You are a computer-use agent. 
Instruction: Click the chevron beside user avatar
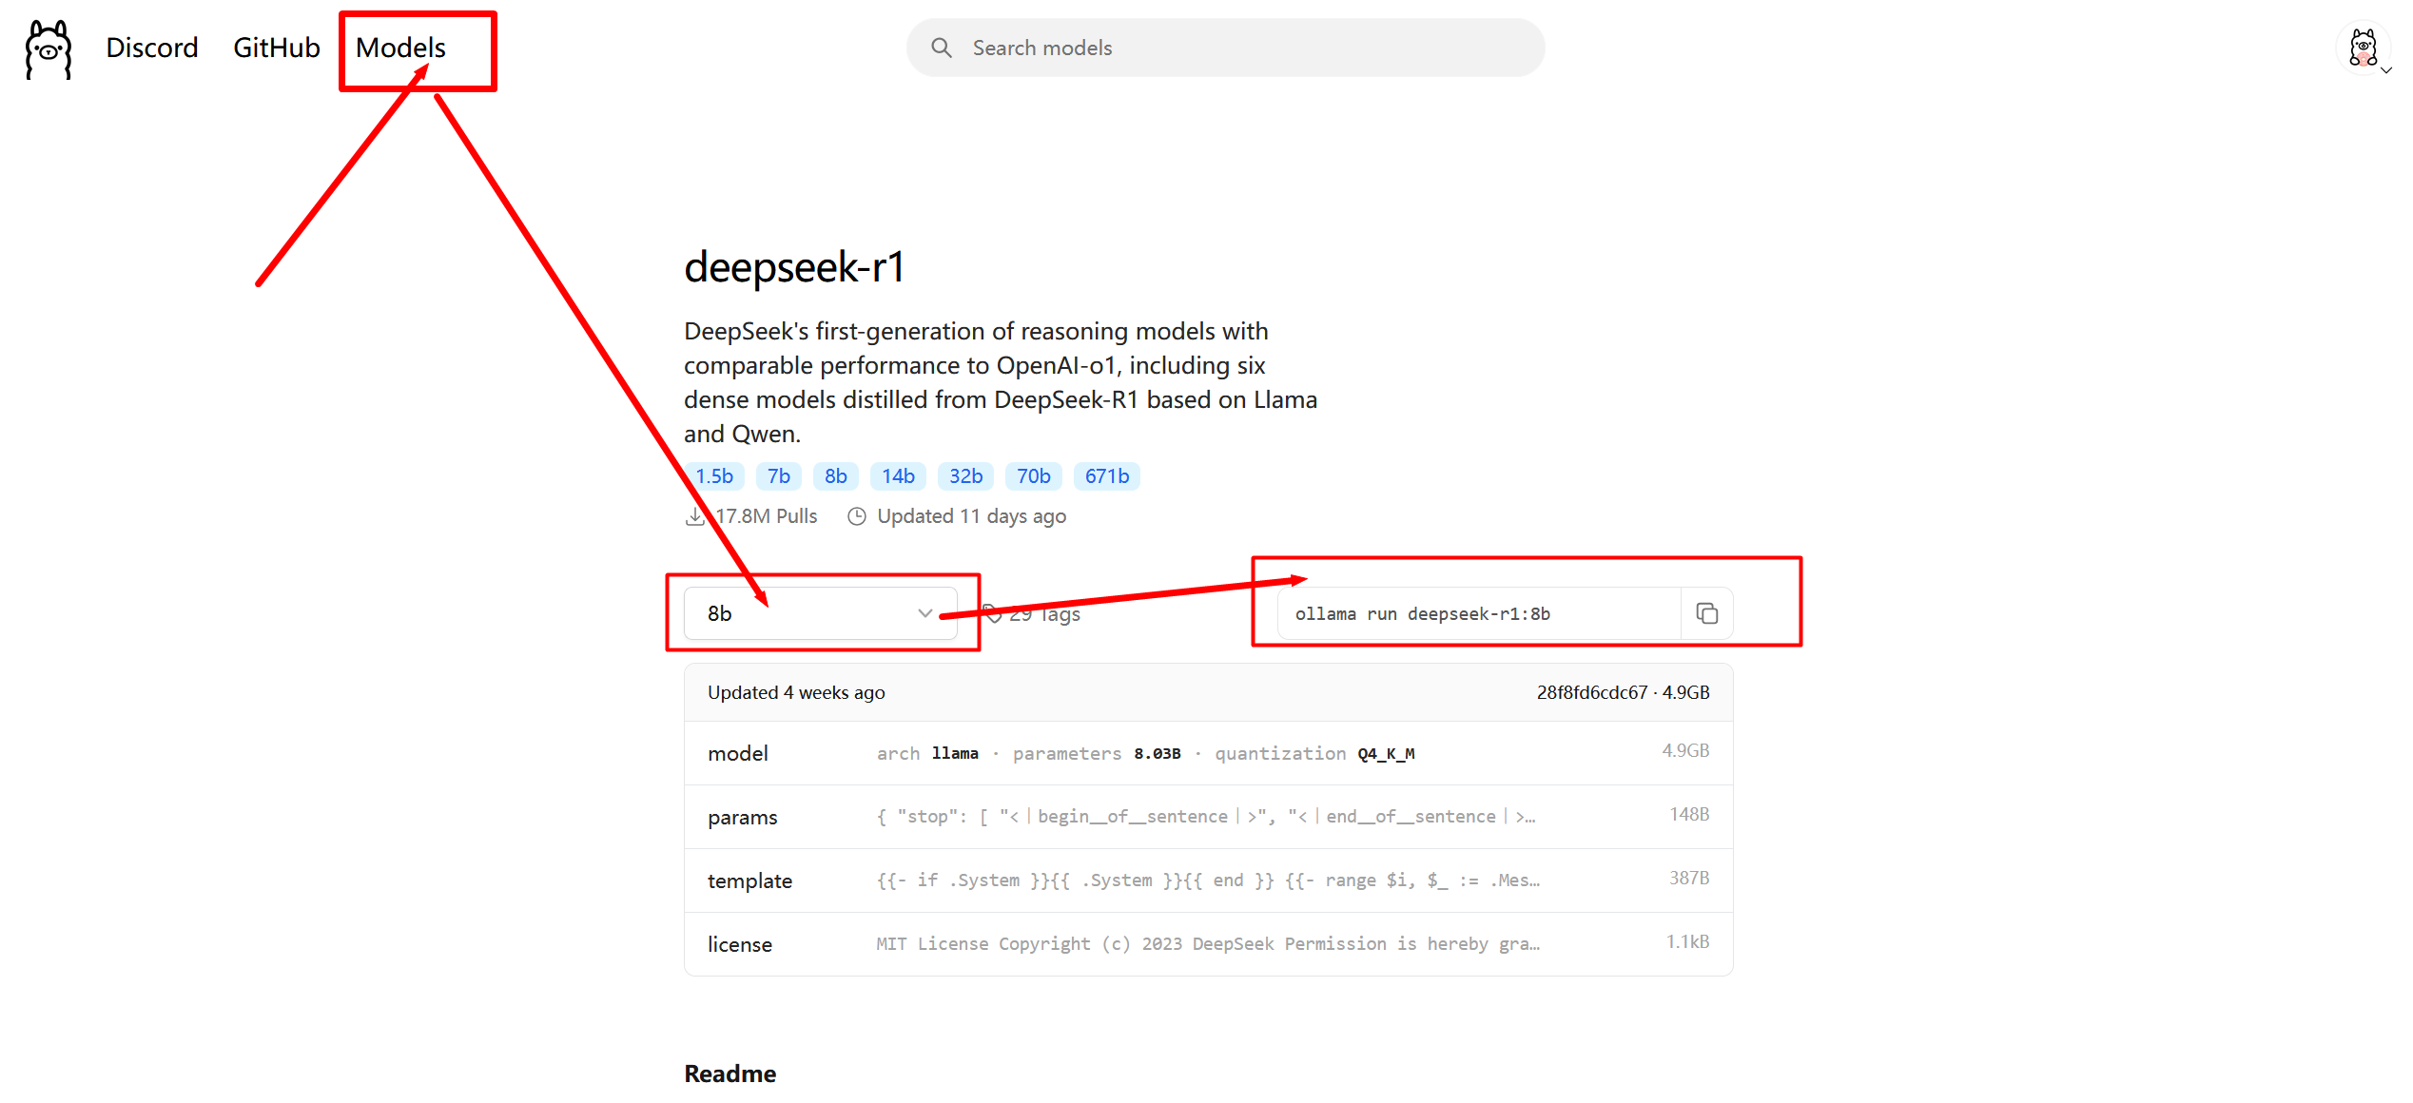tap(2386, 70)
